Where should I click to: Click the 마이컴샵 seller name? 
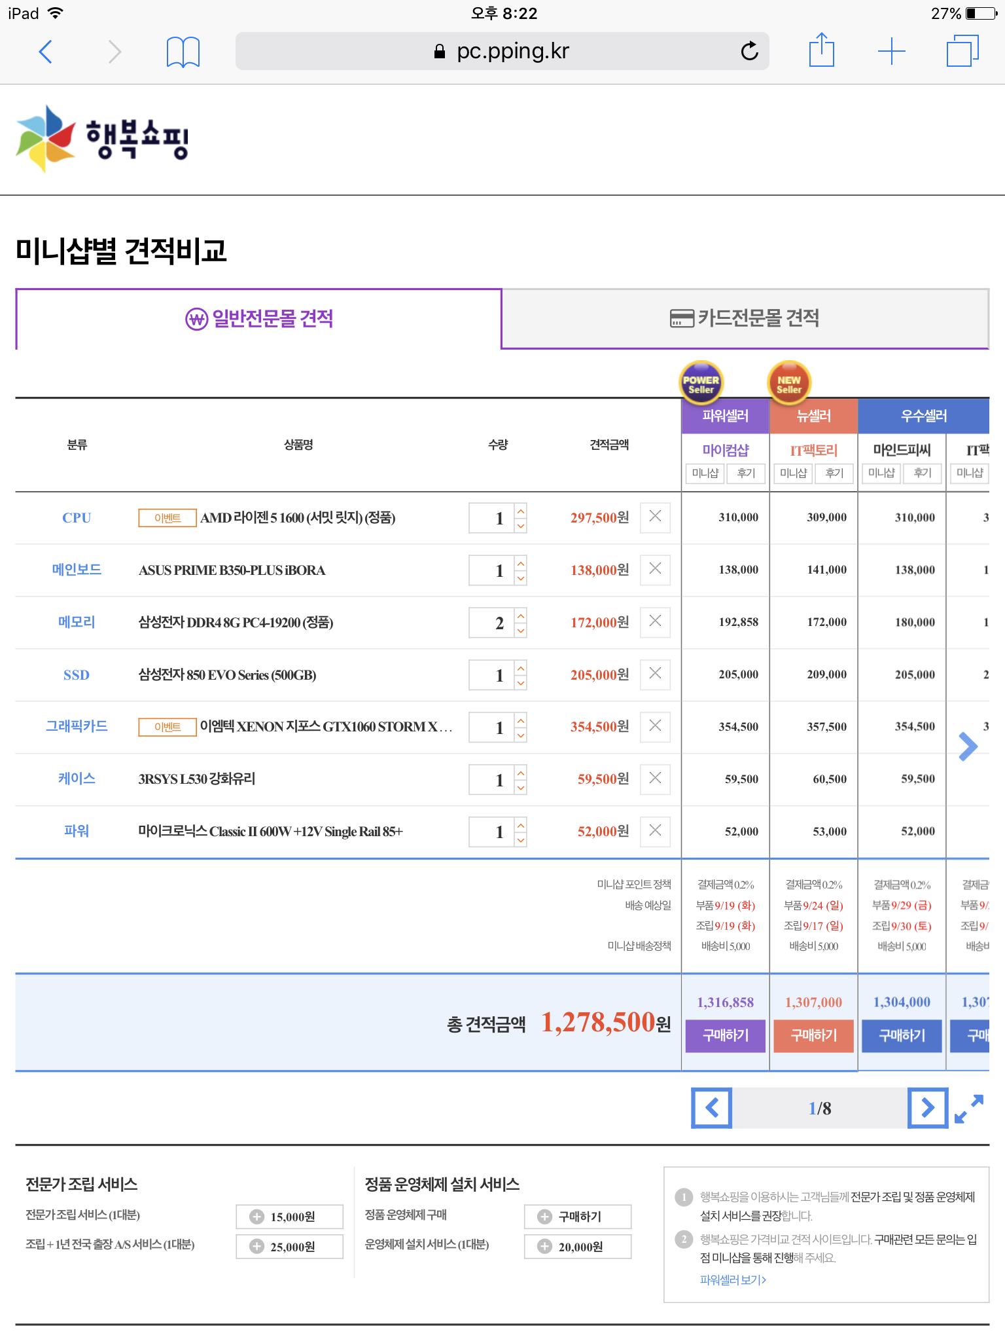tap(726, 450)
